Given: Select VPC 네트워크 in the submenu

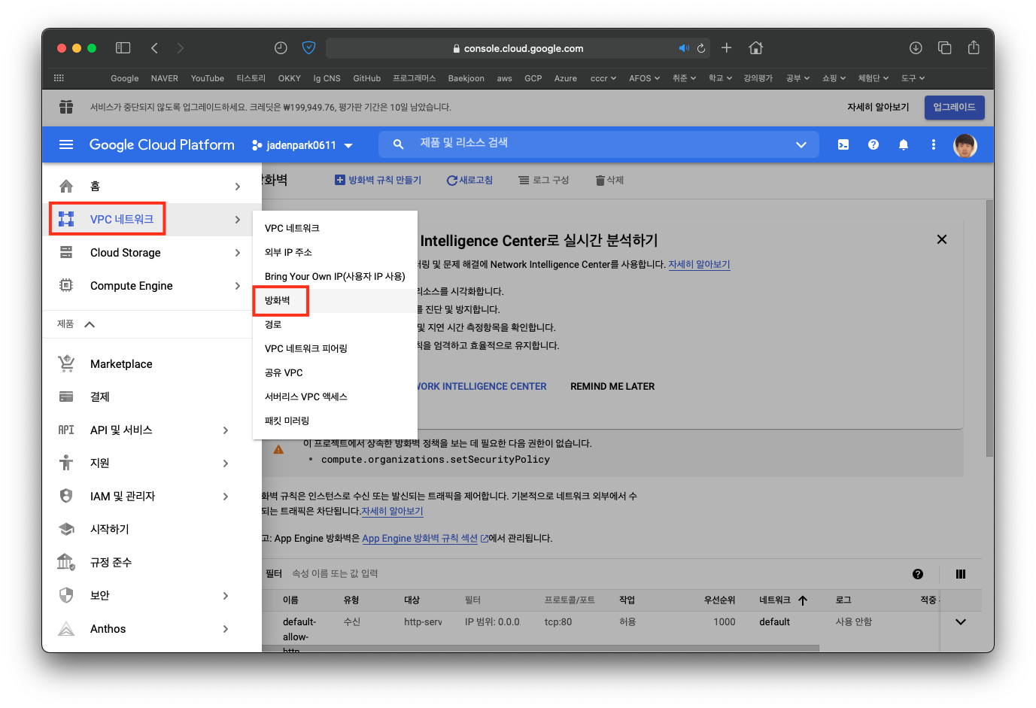Looking at the screenshot, I should pos(292,228).
